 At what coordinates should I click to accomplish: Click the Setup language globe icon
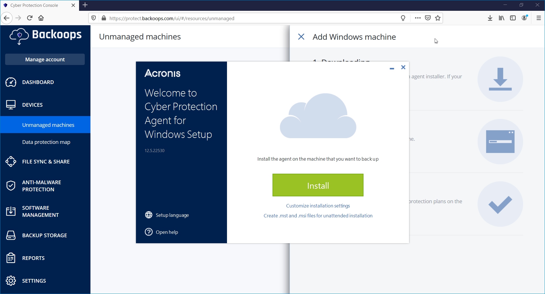(149, 215)
